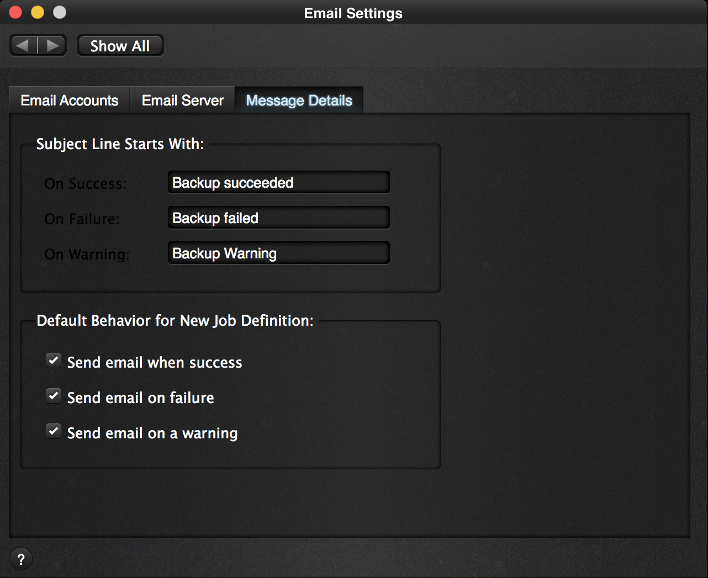
Task: Close the Email Settings window
Action: coord(15,12)
